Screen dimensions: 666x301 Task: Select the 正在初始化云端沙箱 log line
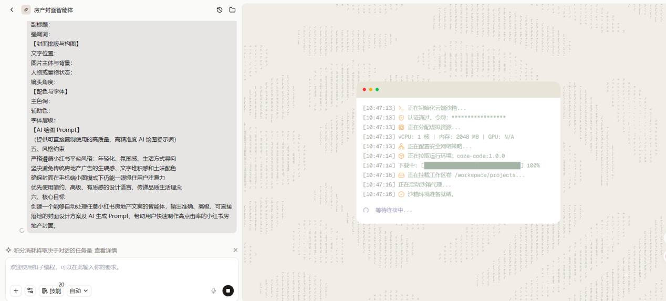[414, 108]
